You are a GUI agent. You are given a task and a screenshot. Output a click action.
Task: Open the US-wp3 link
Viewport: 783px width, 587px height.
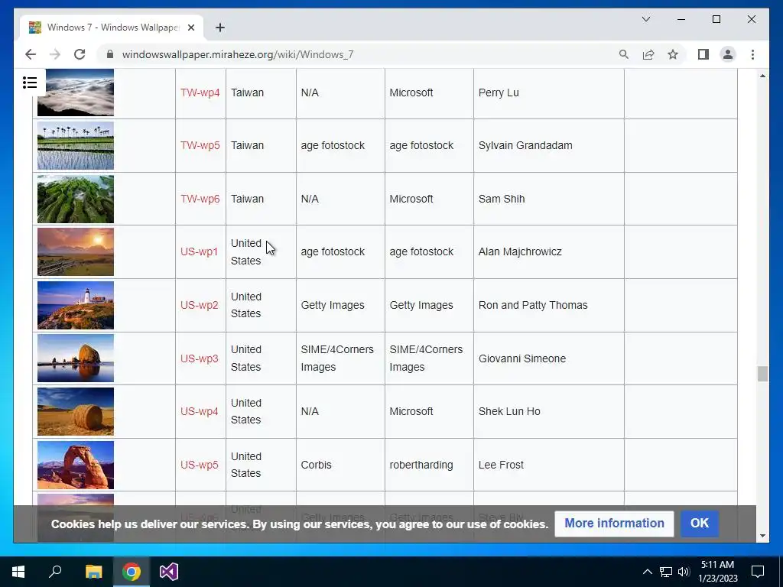click(x=200, y=358)
